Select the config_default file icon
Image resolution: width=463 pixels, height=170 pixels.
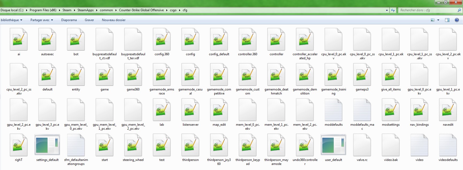(x=219, y=39)
